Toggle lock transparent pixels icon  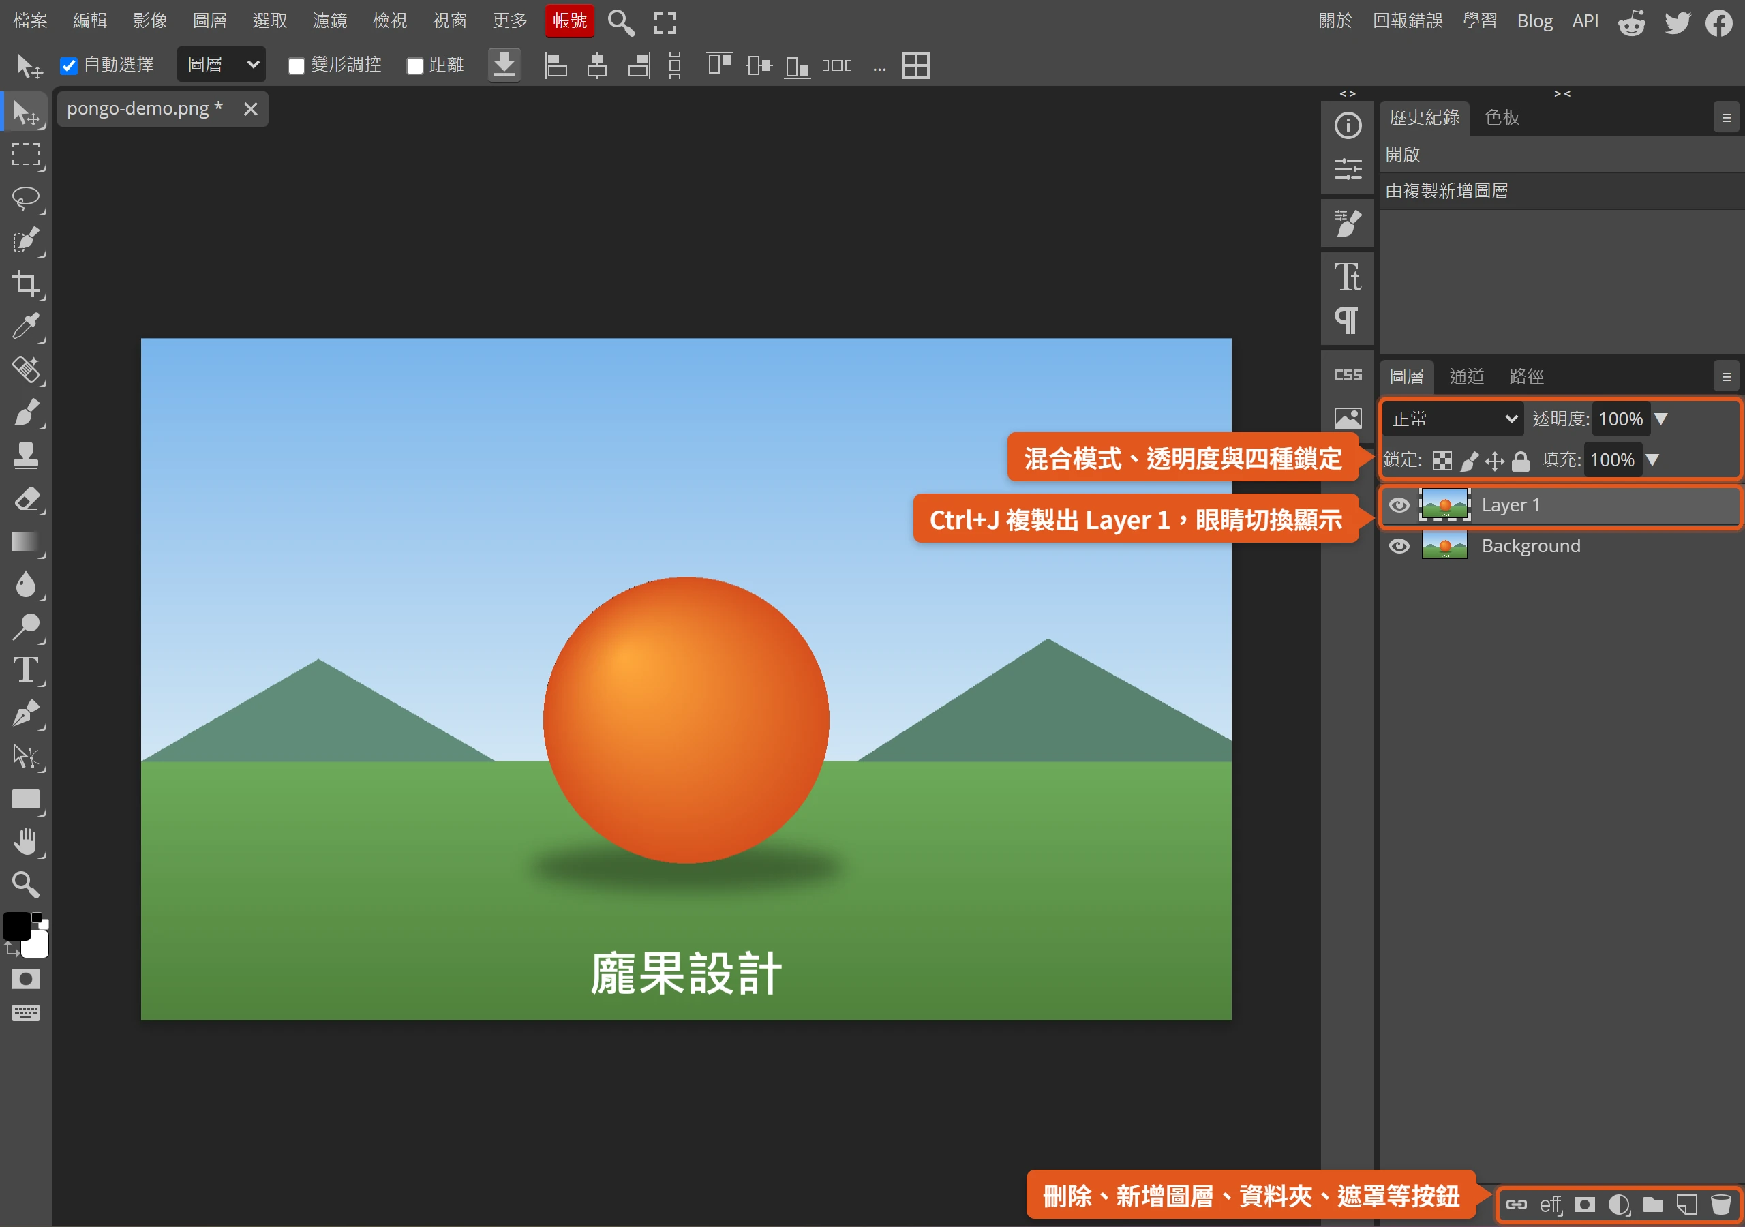pyautogui.click(x=1442, y=461)
